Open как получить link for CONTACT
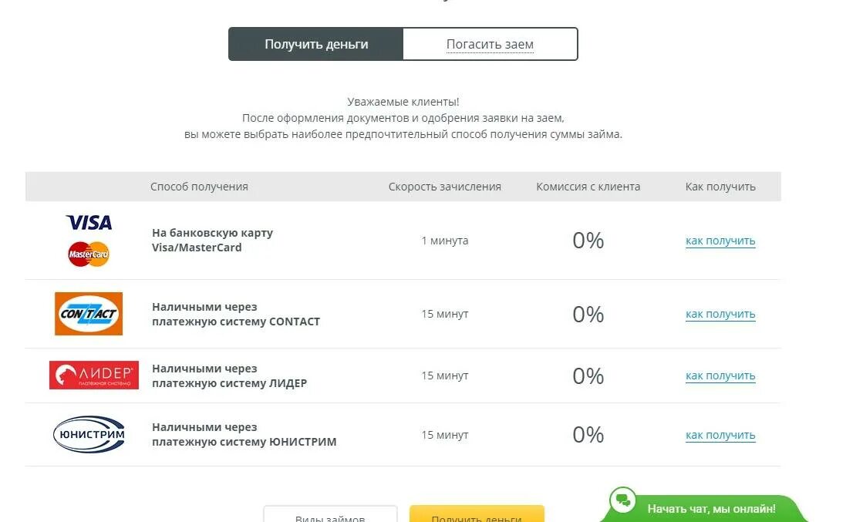Viewport: 863px width, 522px height. tap(720, 314)
